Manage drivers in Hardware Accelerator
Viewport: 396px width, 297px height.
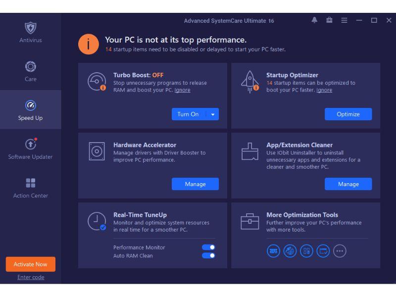[195, 184]
